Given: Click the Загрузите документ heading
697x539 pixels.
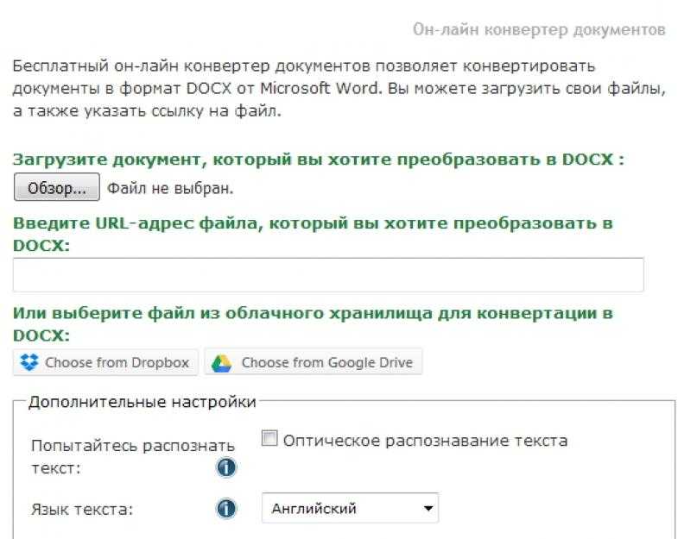Looking at the screenshot, I should [319, 159].
